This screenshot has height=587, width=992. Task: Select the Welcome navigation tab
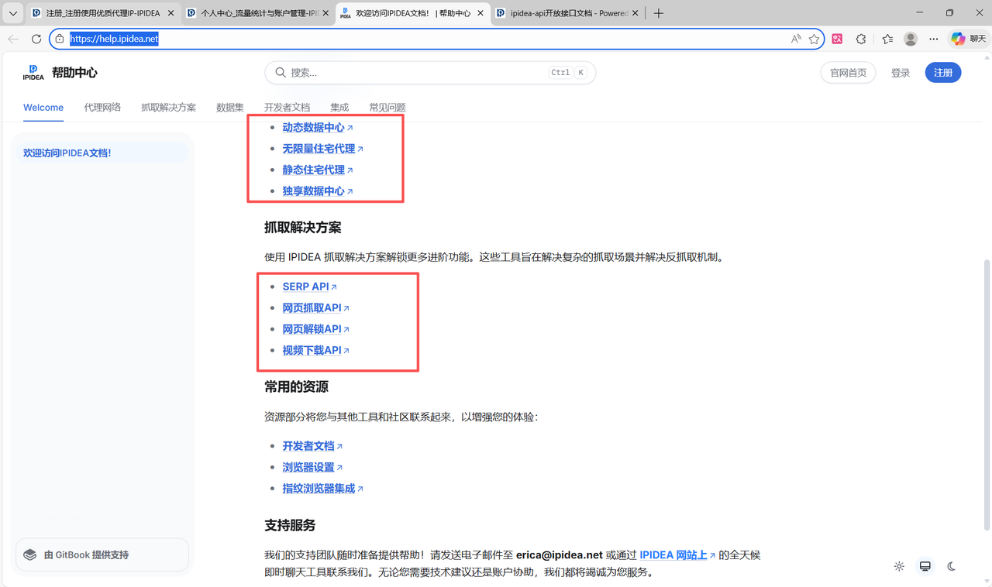tap(43, 108)
